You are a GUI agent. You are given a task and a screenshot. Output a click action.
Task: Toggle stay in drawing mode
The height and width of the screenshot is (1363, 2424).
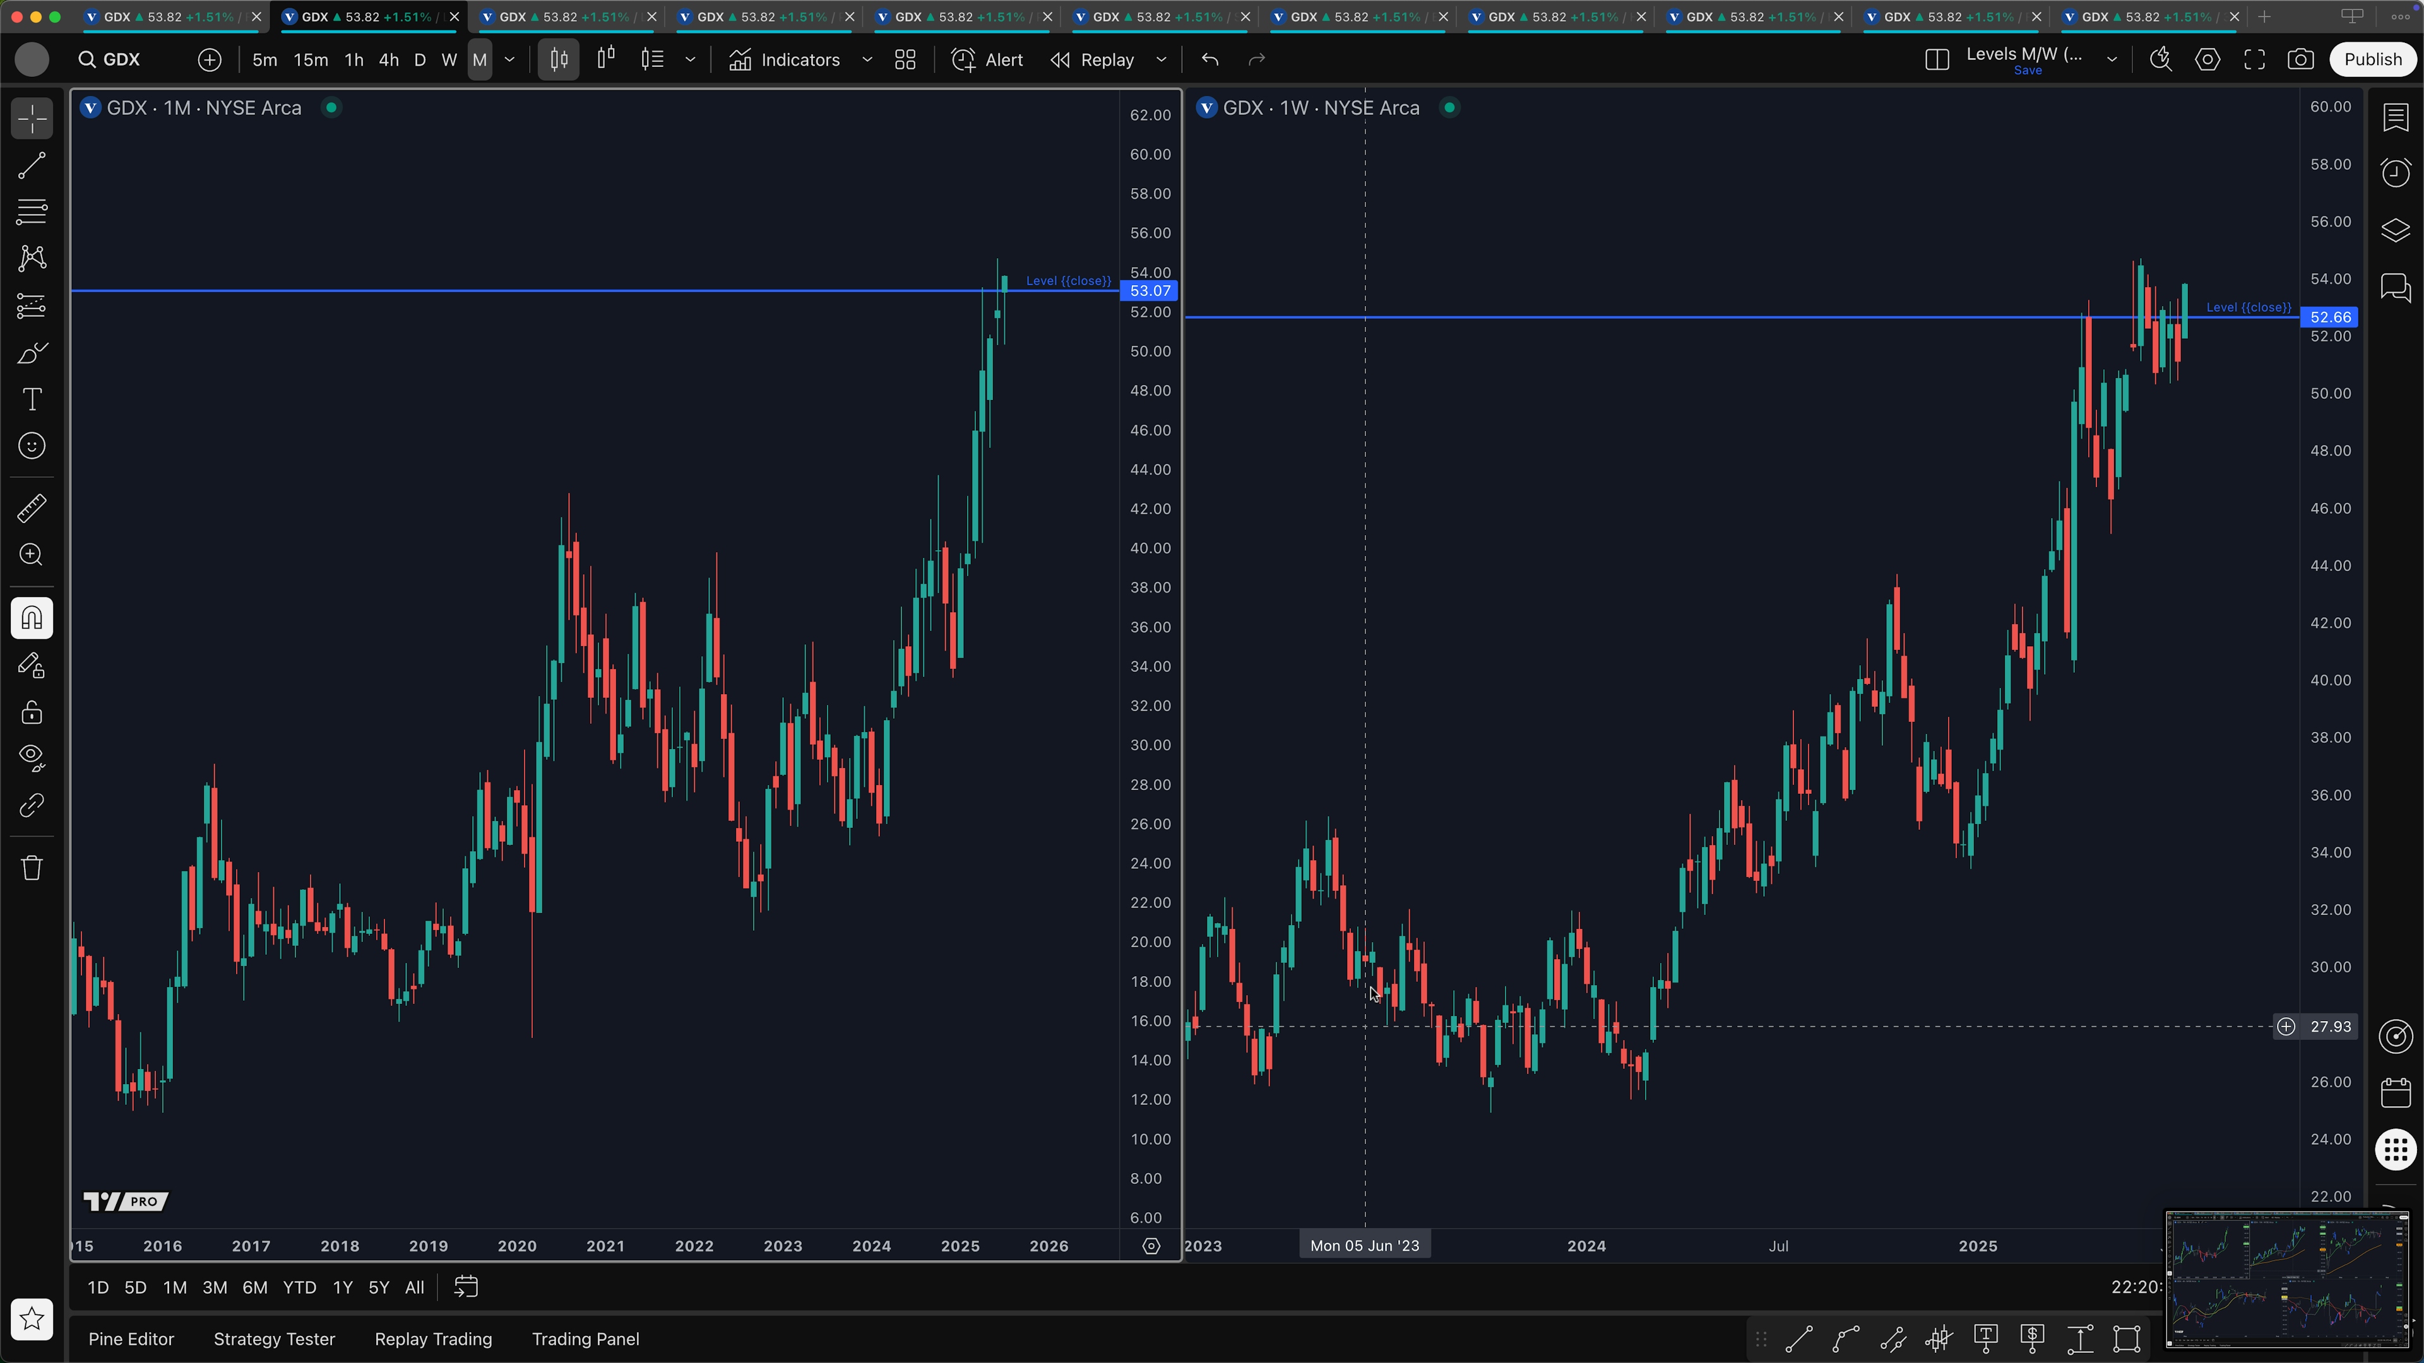pyautogui.click(x=32, y=666)
